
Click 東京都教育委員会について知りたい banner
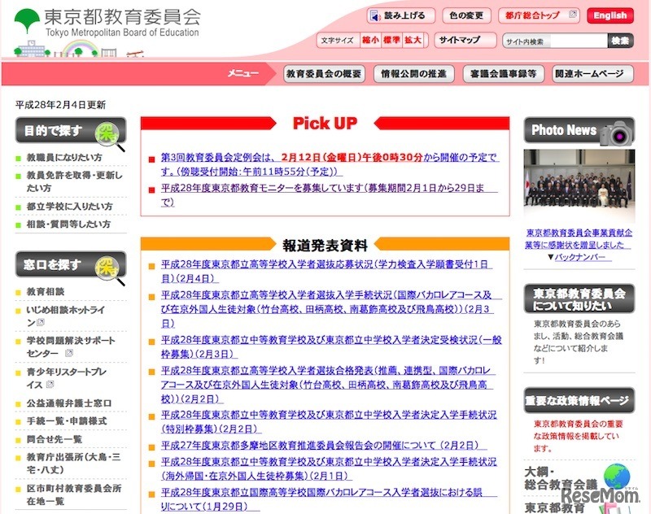pos(579,298)
